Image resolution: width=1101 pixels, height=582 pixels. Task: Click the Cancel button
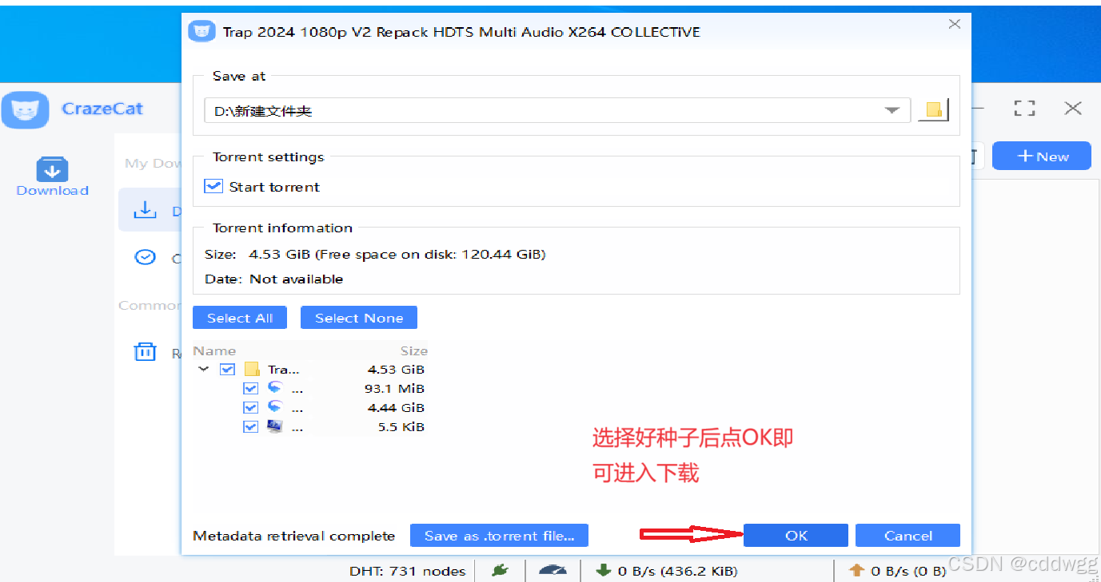(908, 536)
